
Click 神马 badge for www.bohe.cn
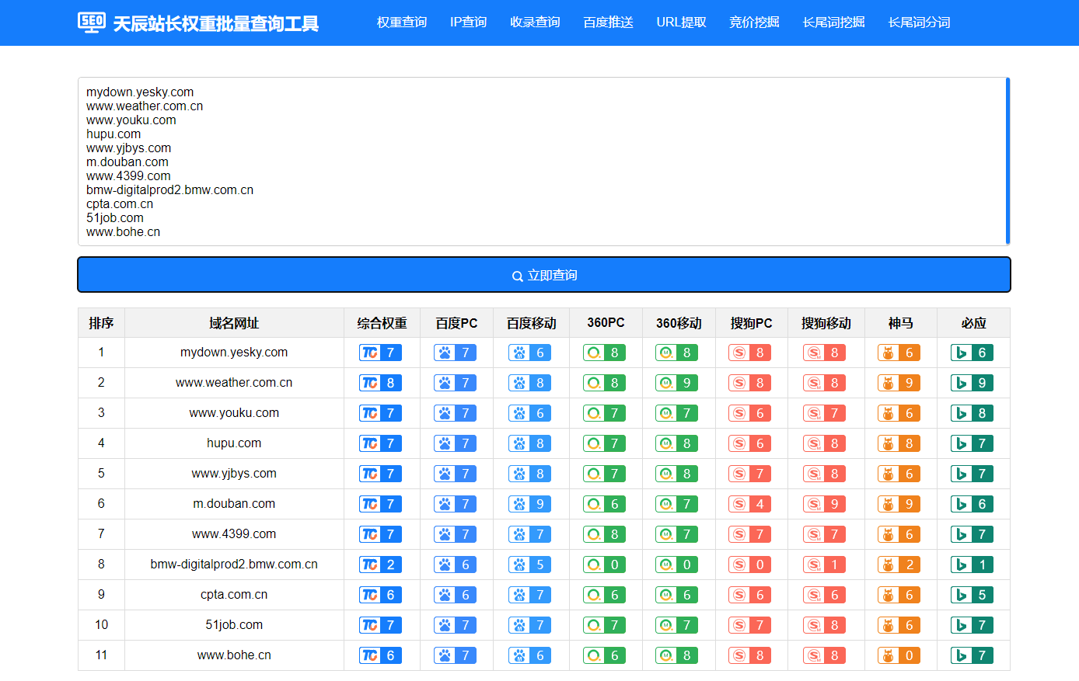click(899, 655)
